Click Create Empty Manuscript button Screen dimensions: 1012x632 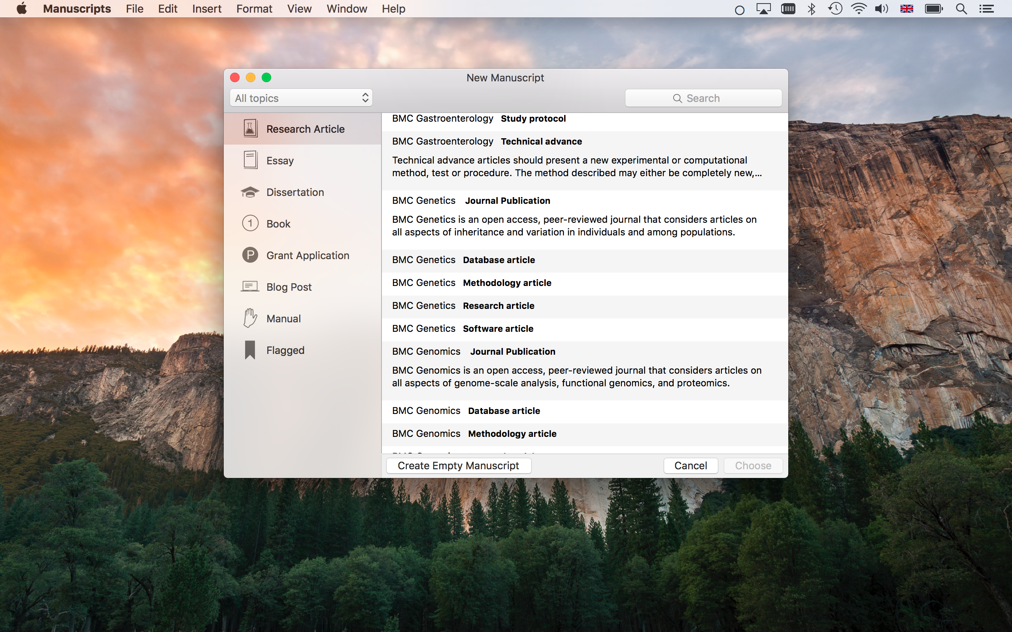pyautogui.click(x=458, y=466)
